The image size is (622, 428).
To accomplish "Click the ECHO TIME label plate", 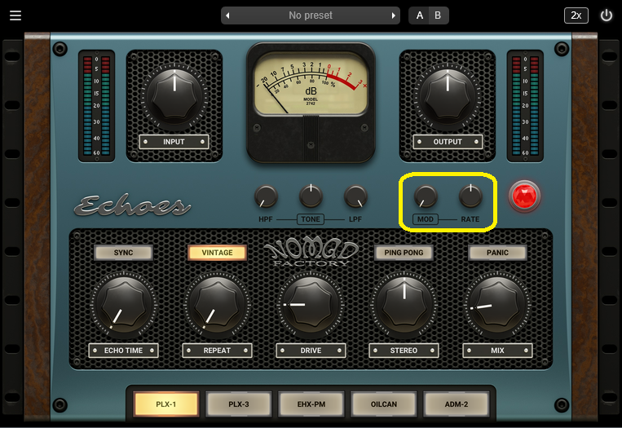I will coord(123,351).
